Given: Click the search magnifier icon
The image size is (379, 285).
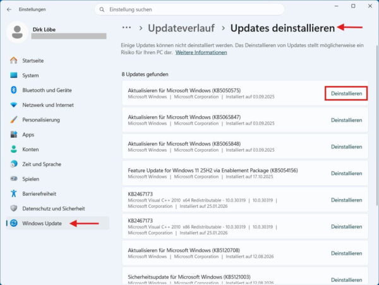Looking at the screenshot, I should [102, 9].
